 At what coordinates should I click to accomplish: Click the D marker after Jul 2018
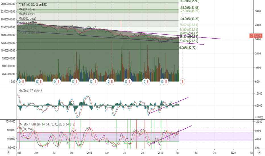pos(126,82)
